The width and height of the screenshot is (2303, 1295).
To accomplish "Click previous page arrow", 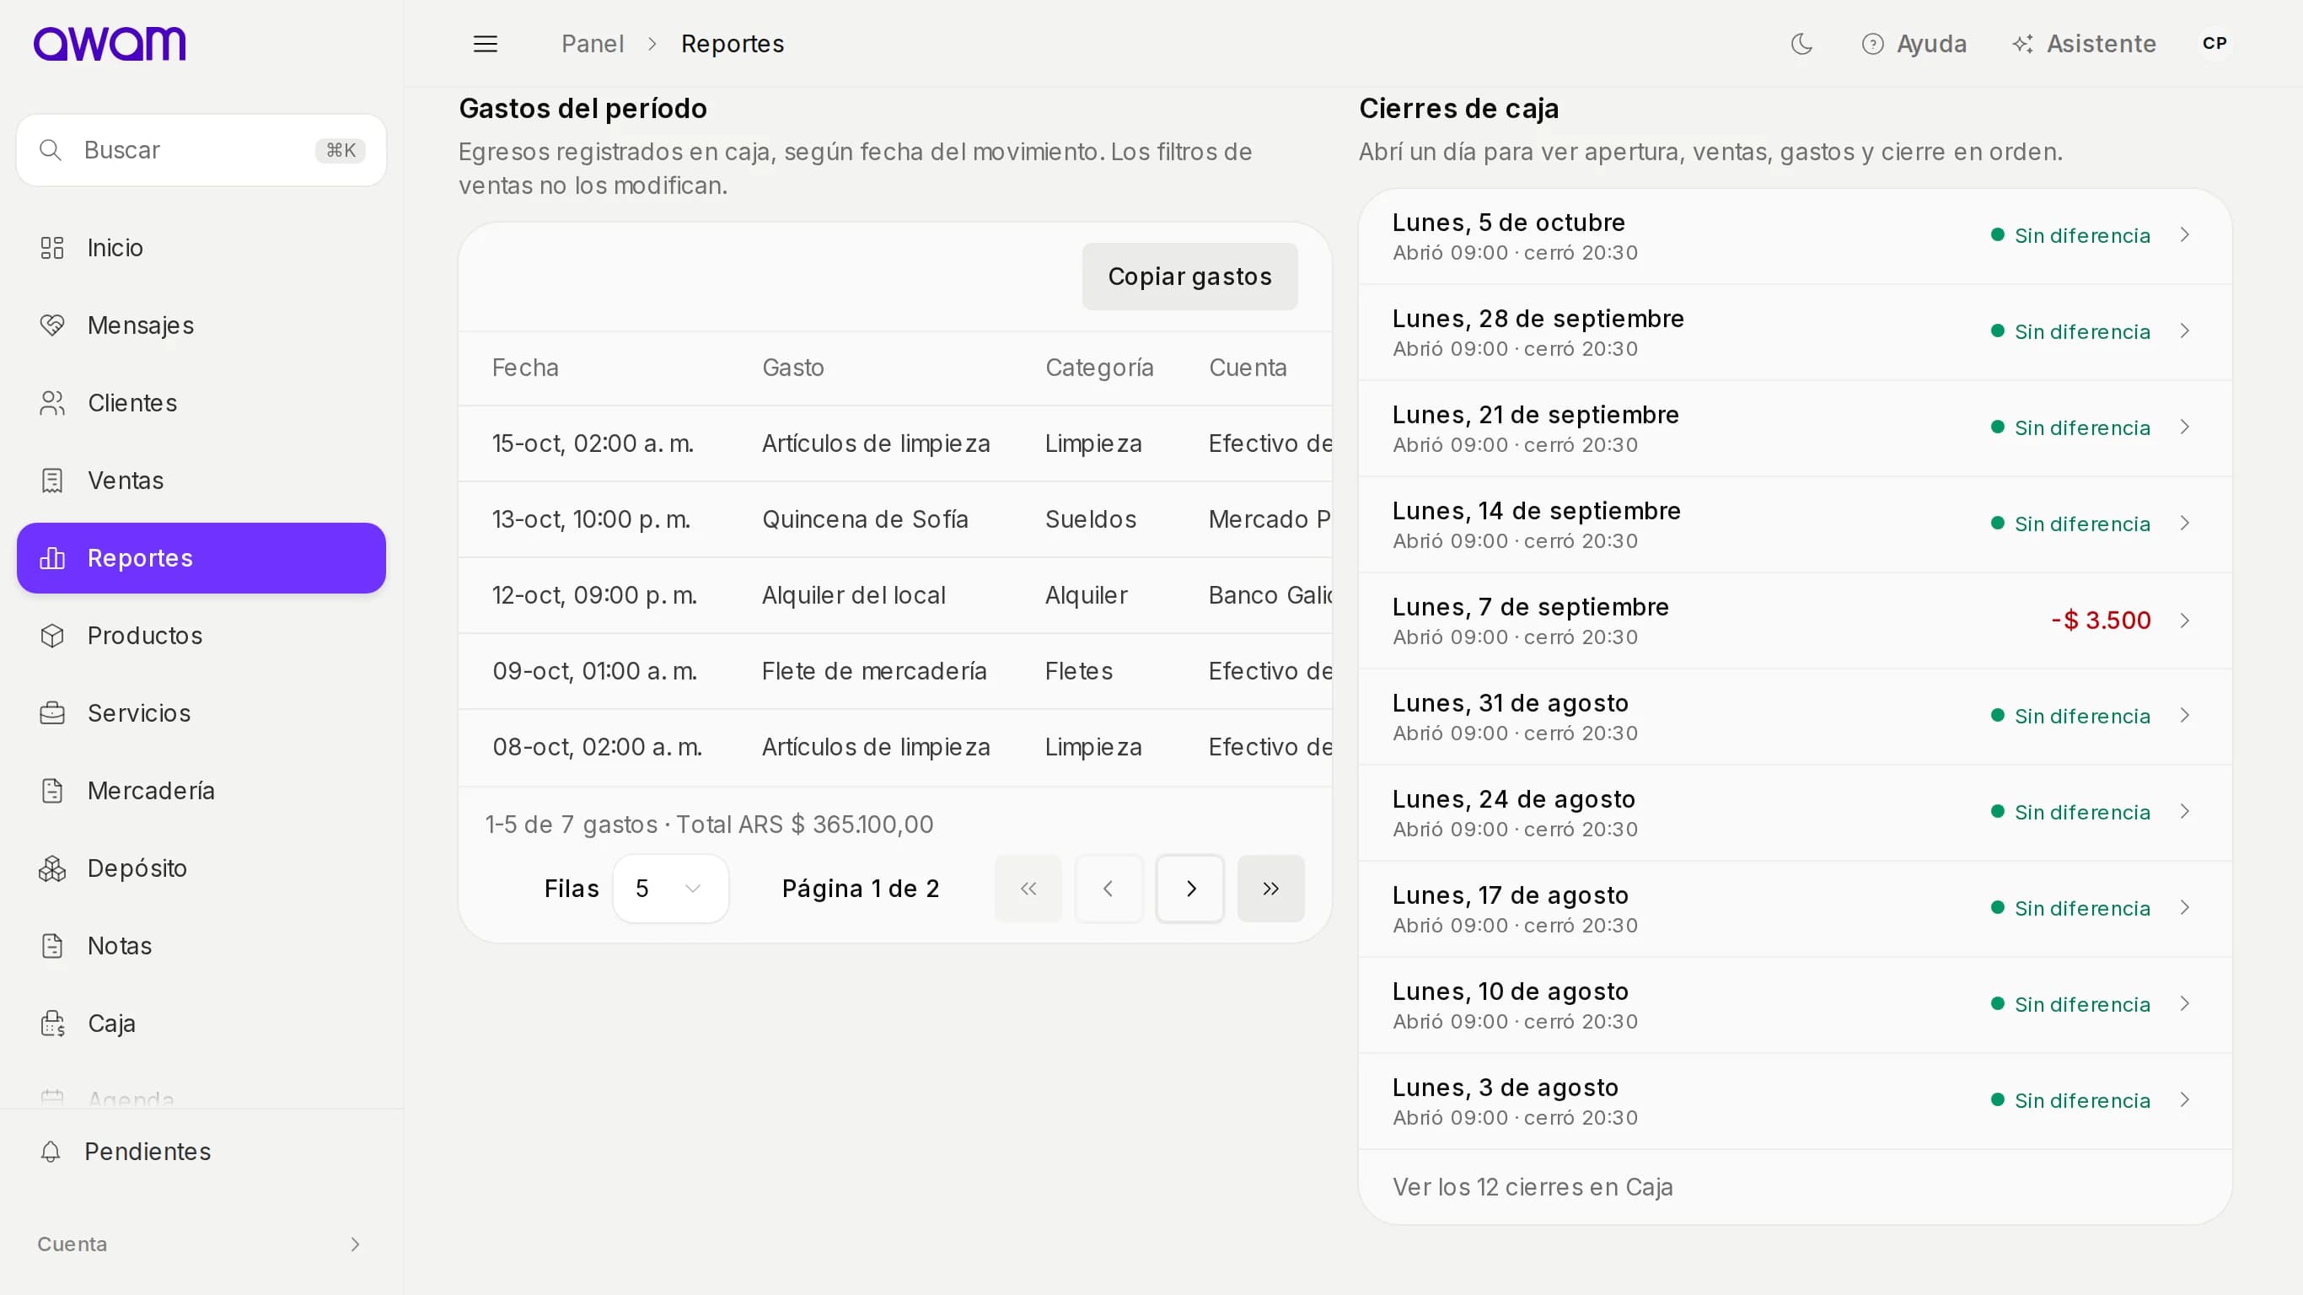I will [x=1109, y=889].
